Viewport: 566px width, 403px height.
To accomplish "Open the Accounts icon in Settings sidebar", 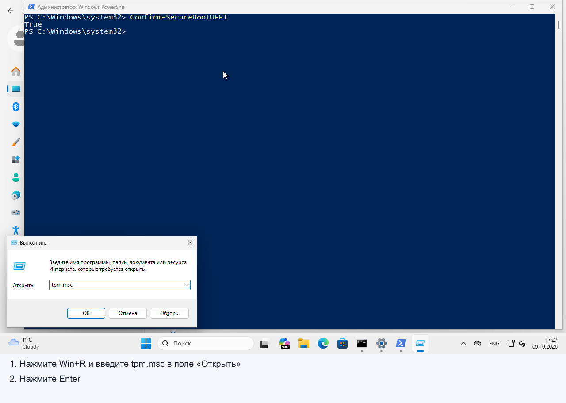I will point(16,177).
